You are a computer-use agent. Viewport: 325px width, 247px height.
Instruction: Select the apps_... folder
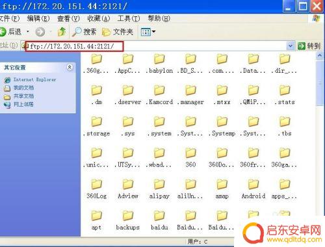tap(284, 189)
